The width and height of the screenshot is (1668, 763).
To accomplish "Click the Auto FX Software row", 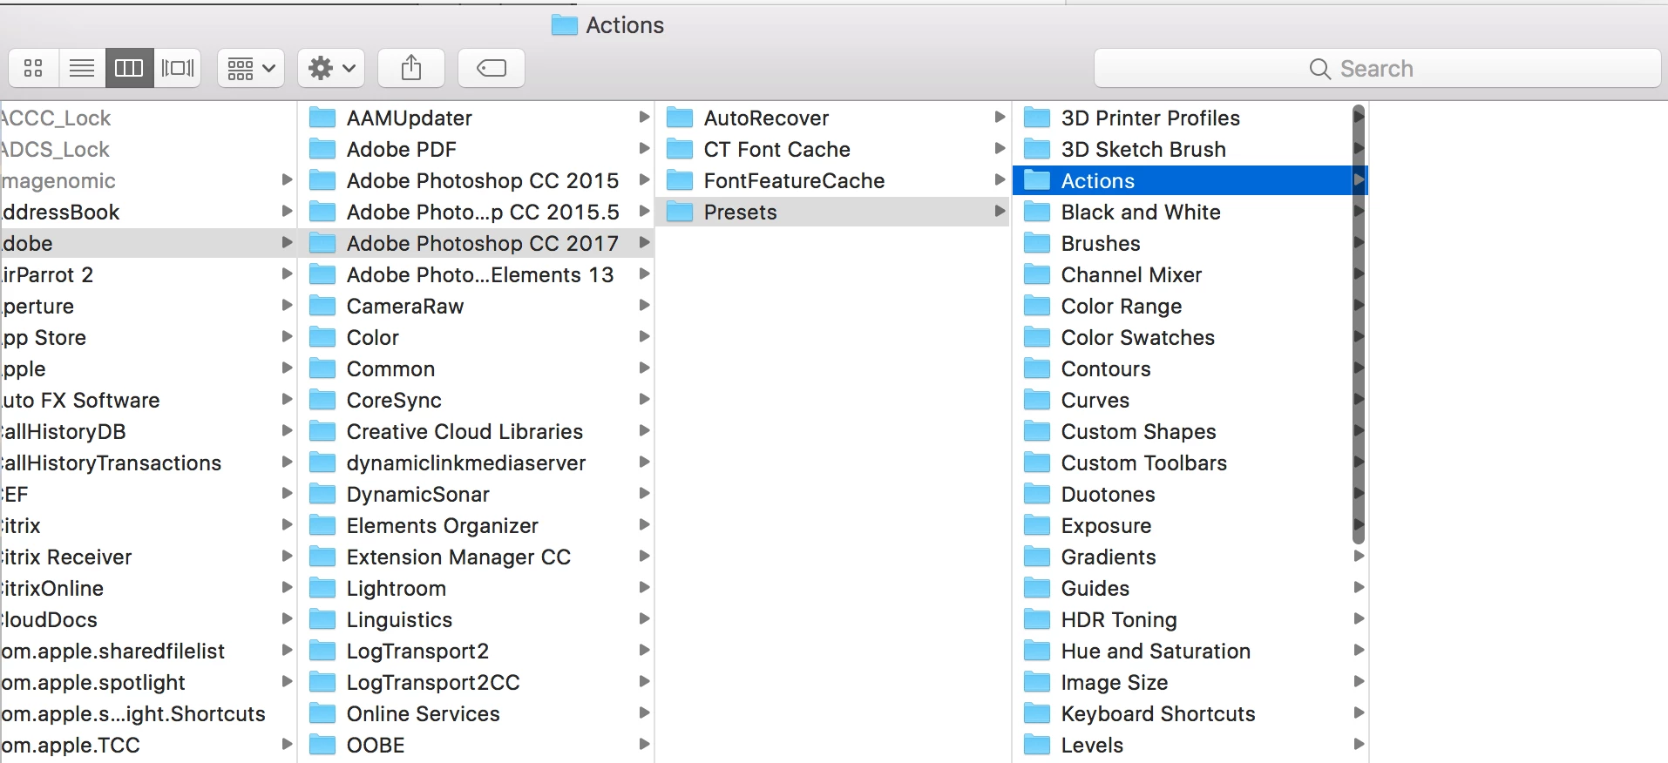I will click(x=147, y=400).
